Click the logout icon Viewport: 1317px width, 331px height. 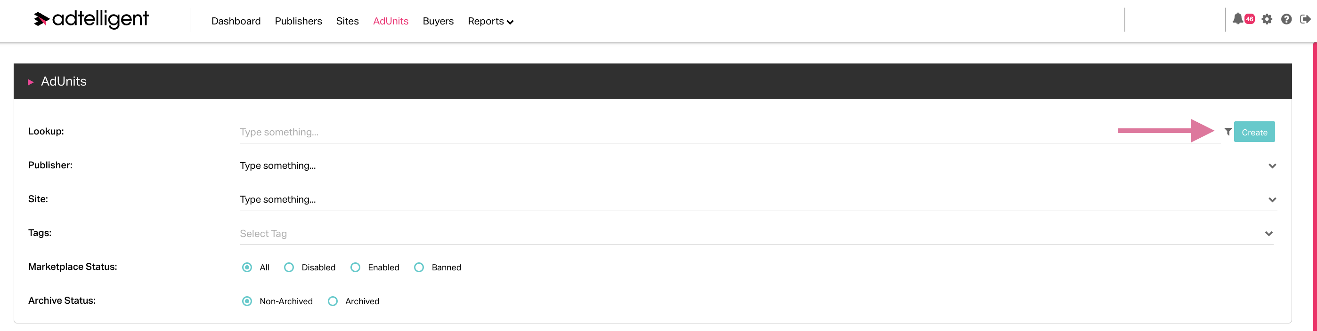point(1305,19)
